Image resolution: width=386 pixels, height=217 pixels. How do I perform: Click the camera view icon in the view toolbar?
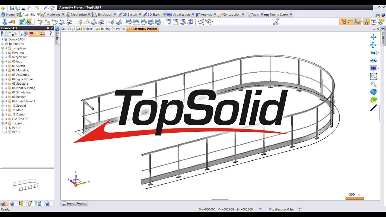(373, 53)
